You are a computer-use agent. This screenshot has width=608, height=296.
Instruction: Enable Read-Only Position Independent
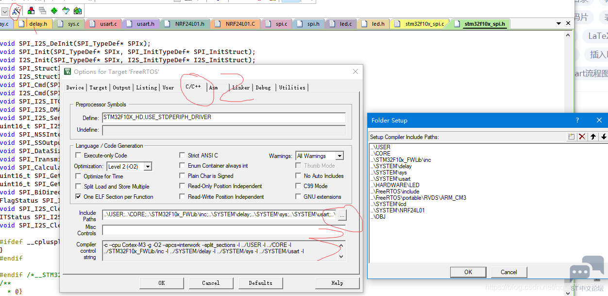(x=183, y=186)
